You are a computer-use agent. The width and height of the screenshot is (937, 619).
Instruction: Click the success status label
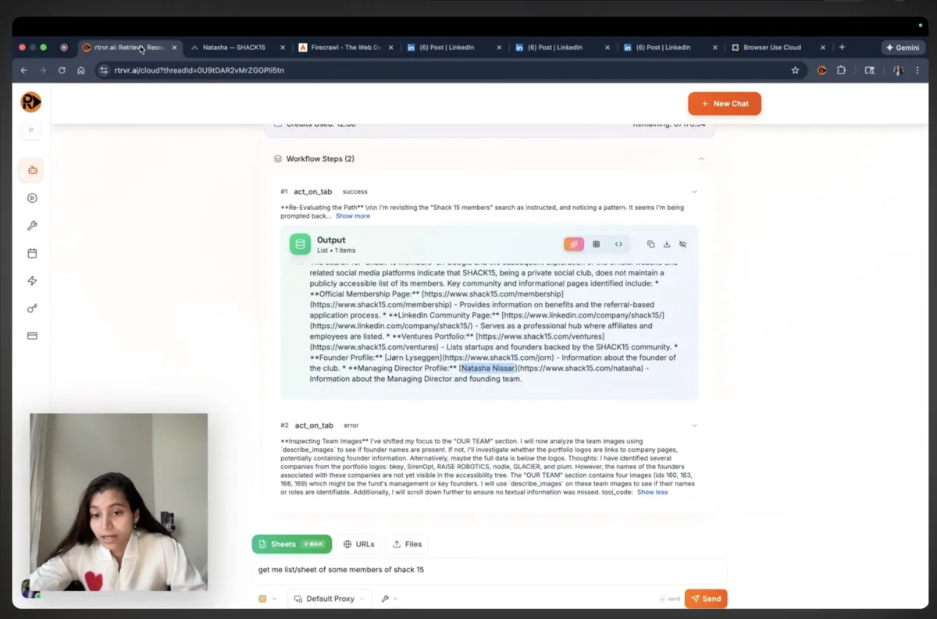click(x=354, y=191)
